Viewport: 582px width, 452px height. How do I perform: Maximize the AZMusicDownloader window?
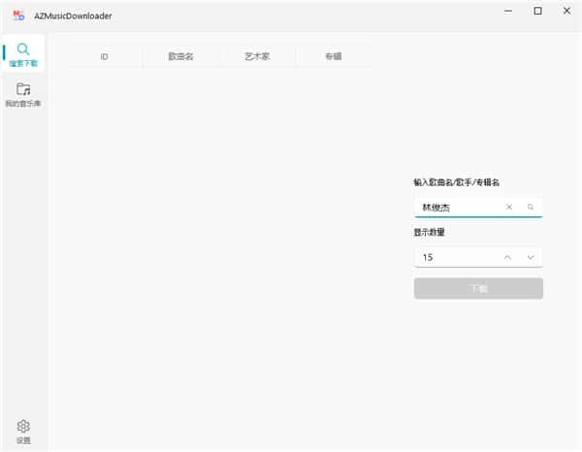538,11
